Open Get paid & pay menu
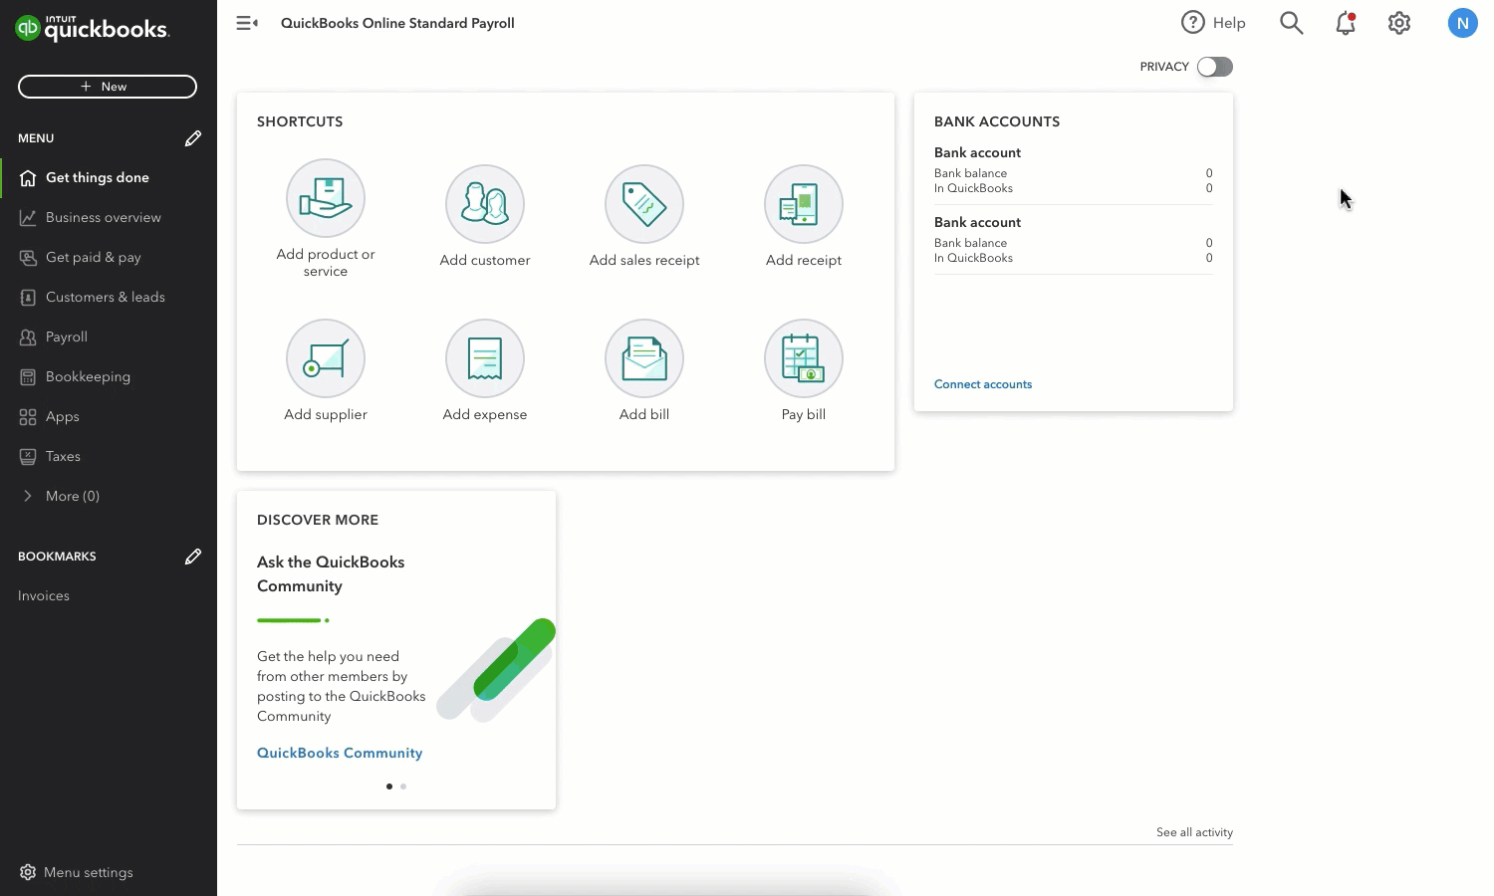This screenshot has width=1494, height=896. point(109,257)
